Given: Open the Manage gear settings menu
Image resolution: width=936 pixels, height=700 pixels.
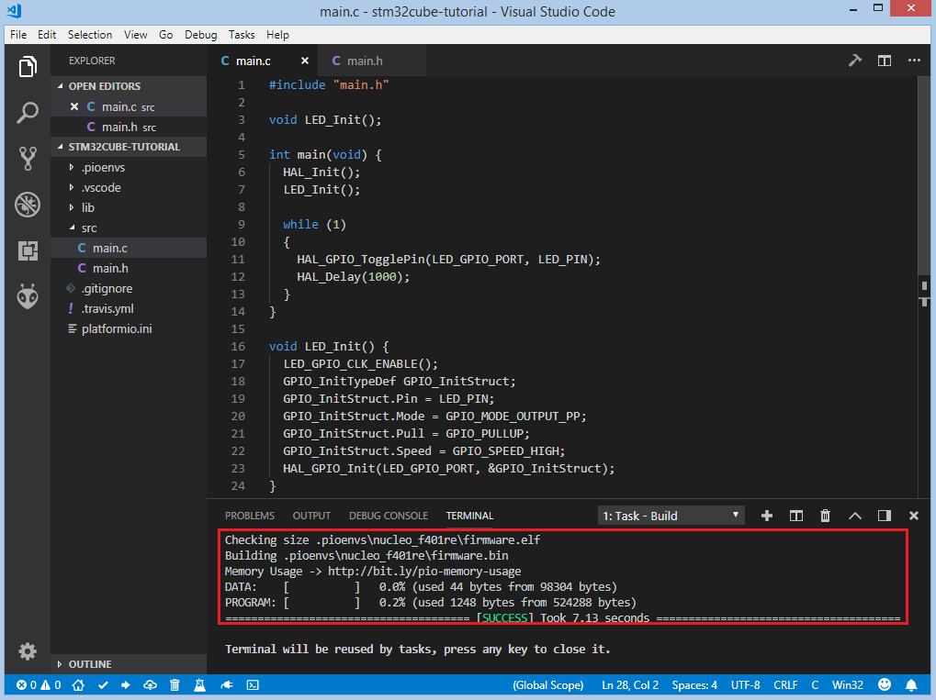Looking at the screenshot, I should point(28,651).
